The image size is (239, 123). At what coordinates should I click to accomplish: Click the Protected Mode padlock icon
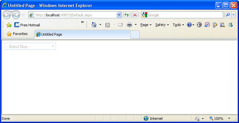[x=197, y=119]
